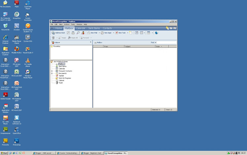Switch to the Calendar tab
Viewport: 247px width, 155px height.
(81, 28)
